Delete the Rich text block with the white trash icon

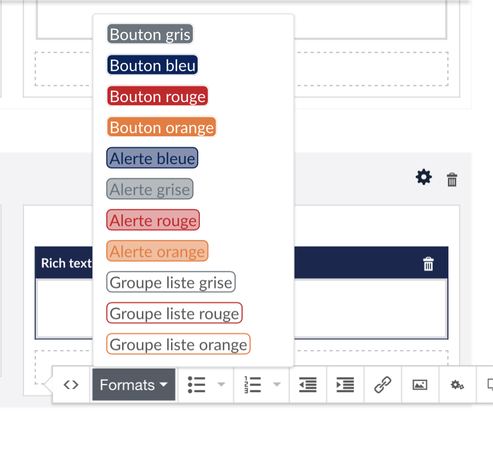click(428, 264)
